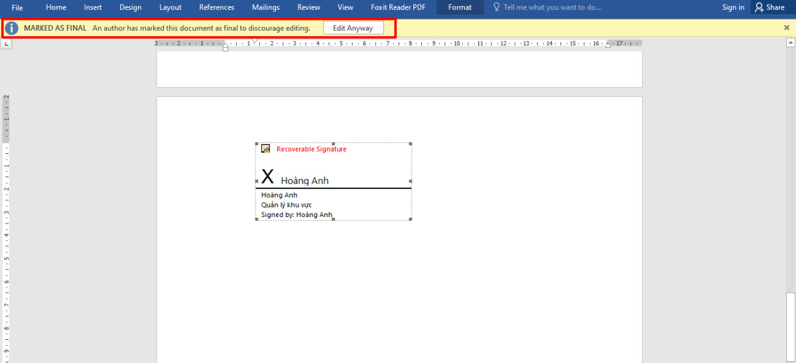Open the References tab
Viewport: 796px width, 363px height.
click(x=217, y=7)
